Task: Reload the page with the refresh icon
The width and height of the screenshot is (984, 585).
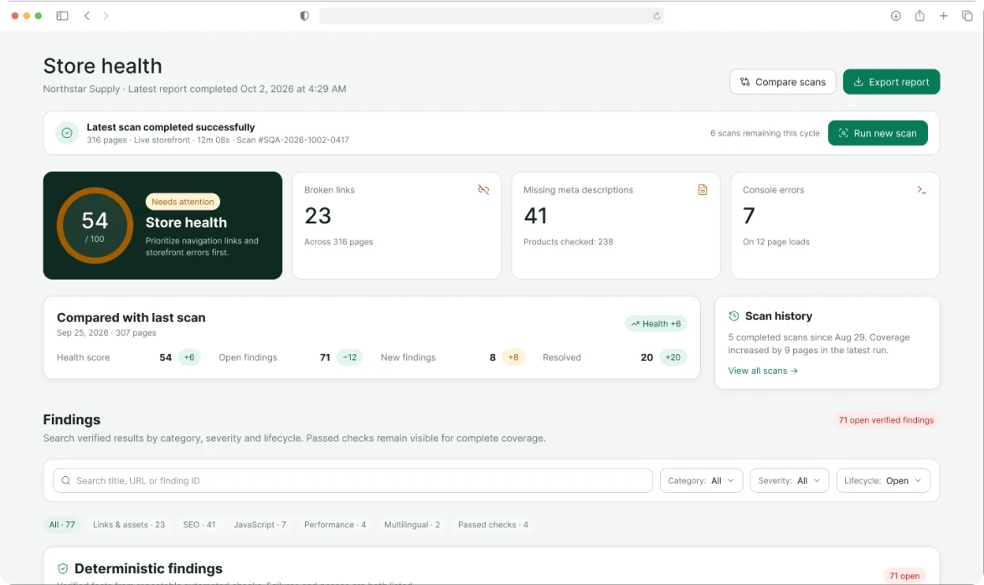Action: 657,16
